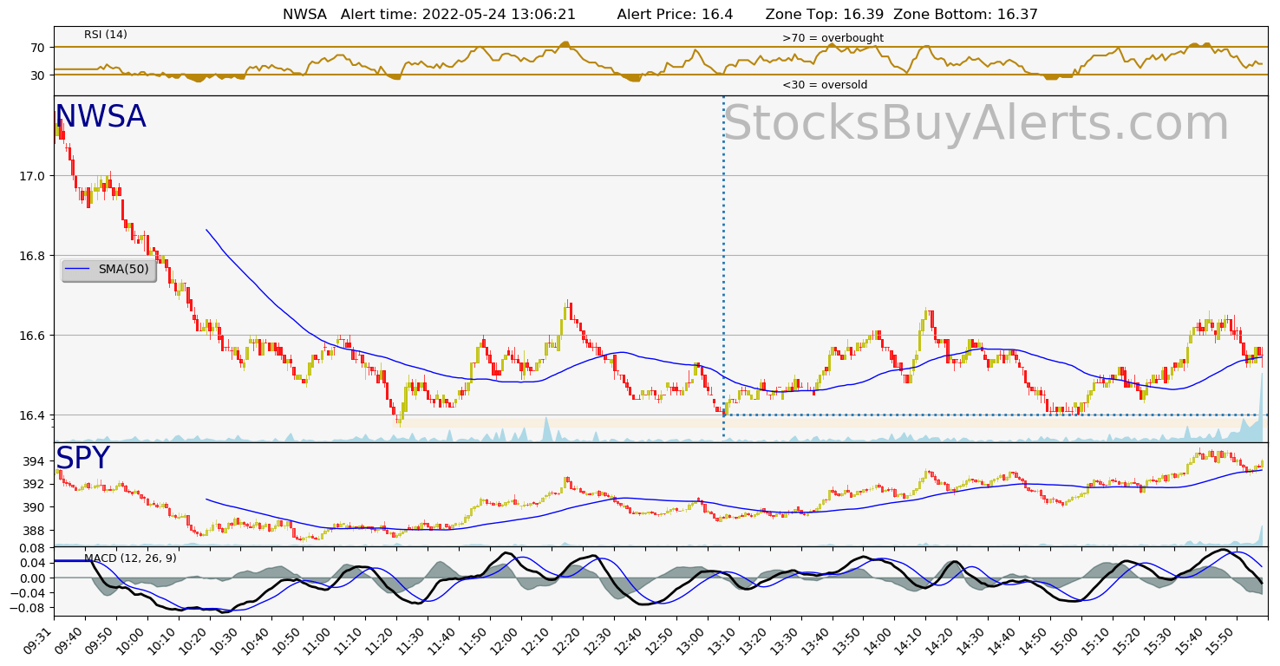The height and width of the screenshot is (666, 1280).
Task: Click the 16.4 price axis label
Action: [x=34, y=415]
